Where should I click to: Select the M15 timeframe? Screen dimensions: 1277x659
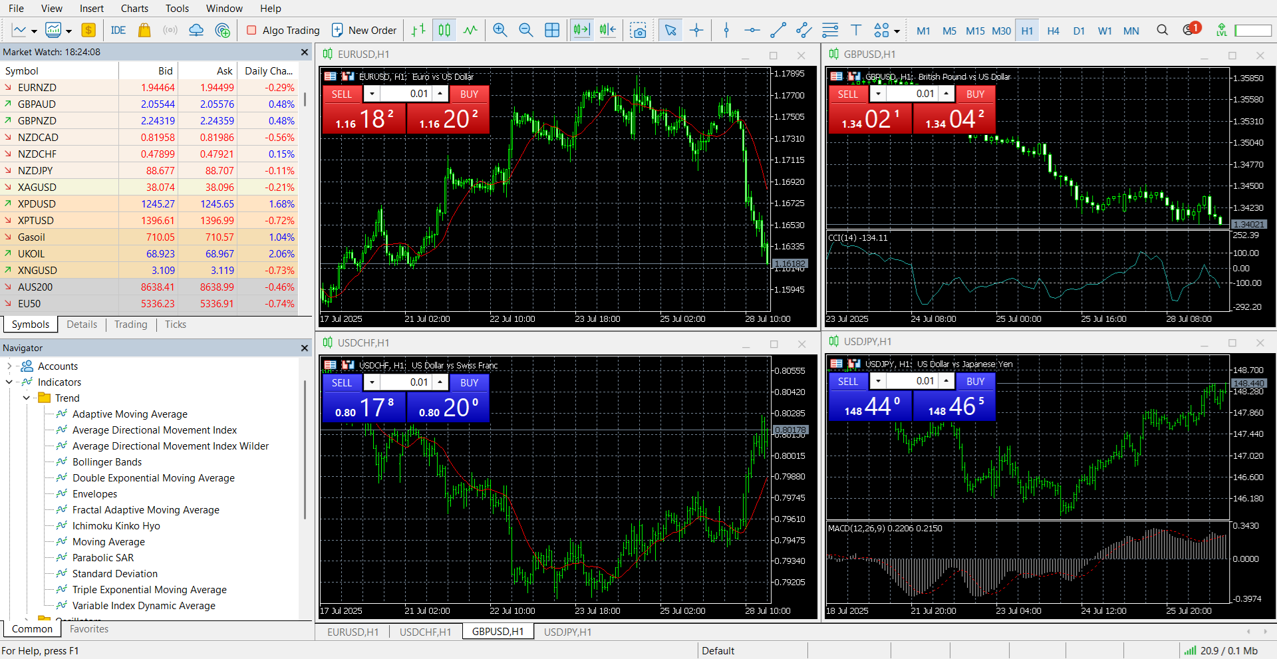[975, 31]
